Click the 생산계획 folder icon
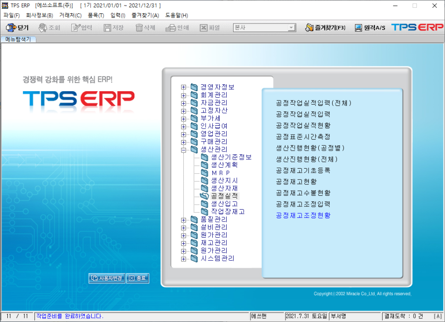Screen dimensions: 445x322 [x=205, y=165]
